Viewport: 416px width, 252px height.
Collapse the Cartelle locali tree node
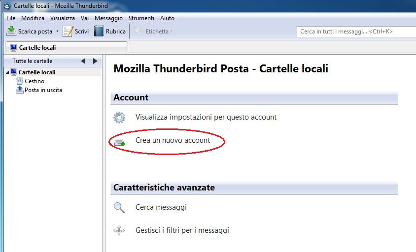7,72
